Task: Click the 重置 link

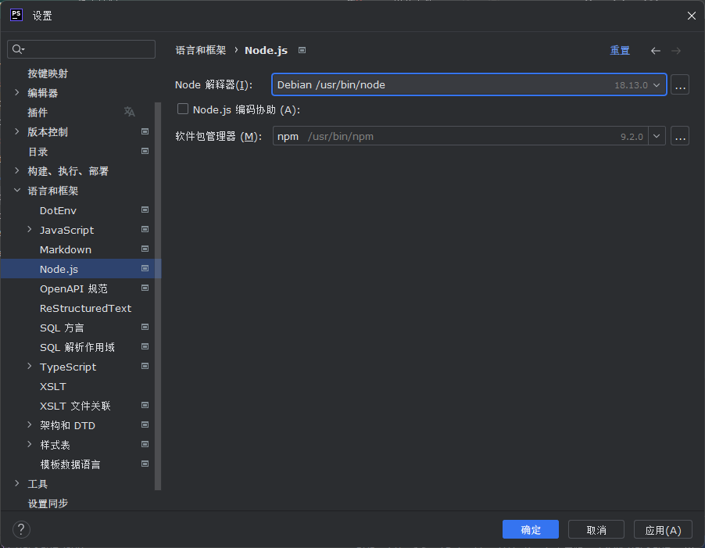Action: (x=620, y=50)
